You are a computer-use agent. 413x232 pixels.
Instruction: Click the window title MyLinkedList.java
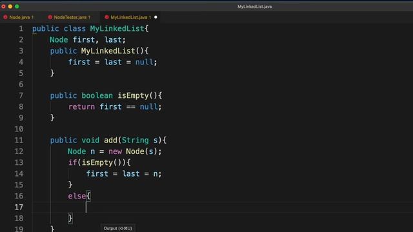pos(254,6)
